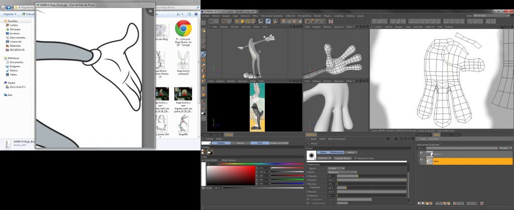Screen dimensions: 514x210
Task: Hide the blanco layer with its eye icon
Action: (x=421, y=153)
